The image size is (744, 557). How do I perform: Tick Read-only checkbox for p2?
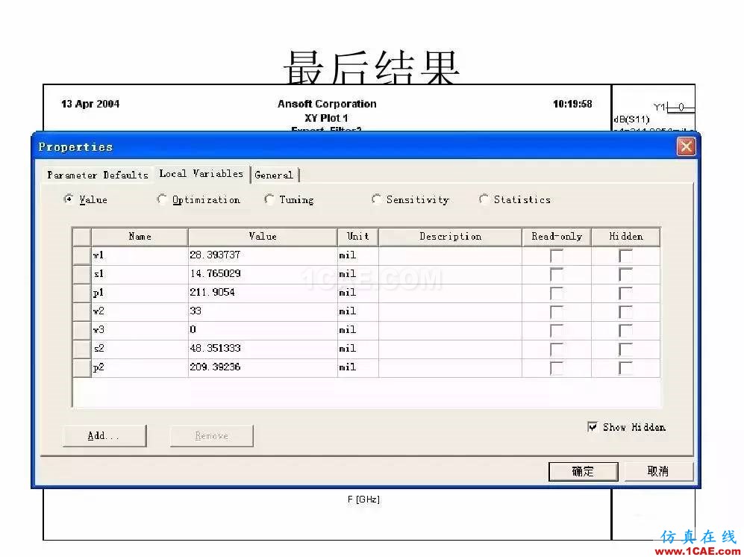[556, 367]
